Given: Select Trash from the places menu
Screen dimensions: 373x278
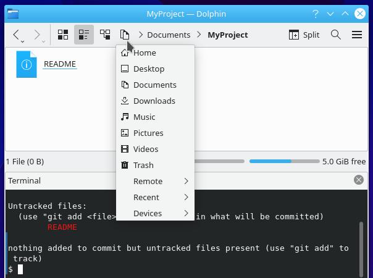Looking at the screenshot, I should 143,165.
